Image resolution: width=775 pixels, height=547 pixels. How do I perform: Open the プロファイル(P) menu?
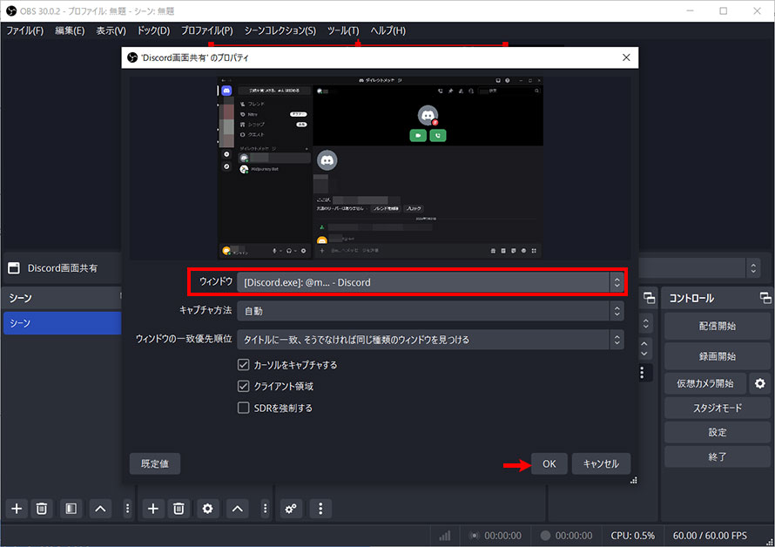206,30
